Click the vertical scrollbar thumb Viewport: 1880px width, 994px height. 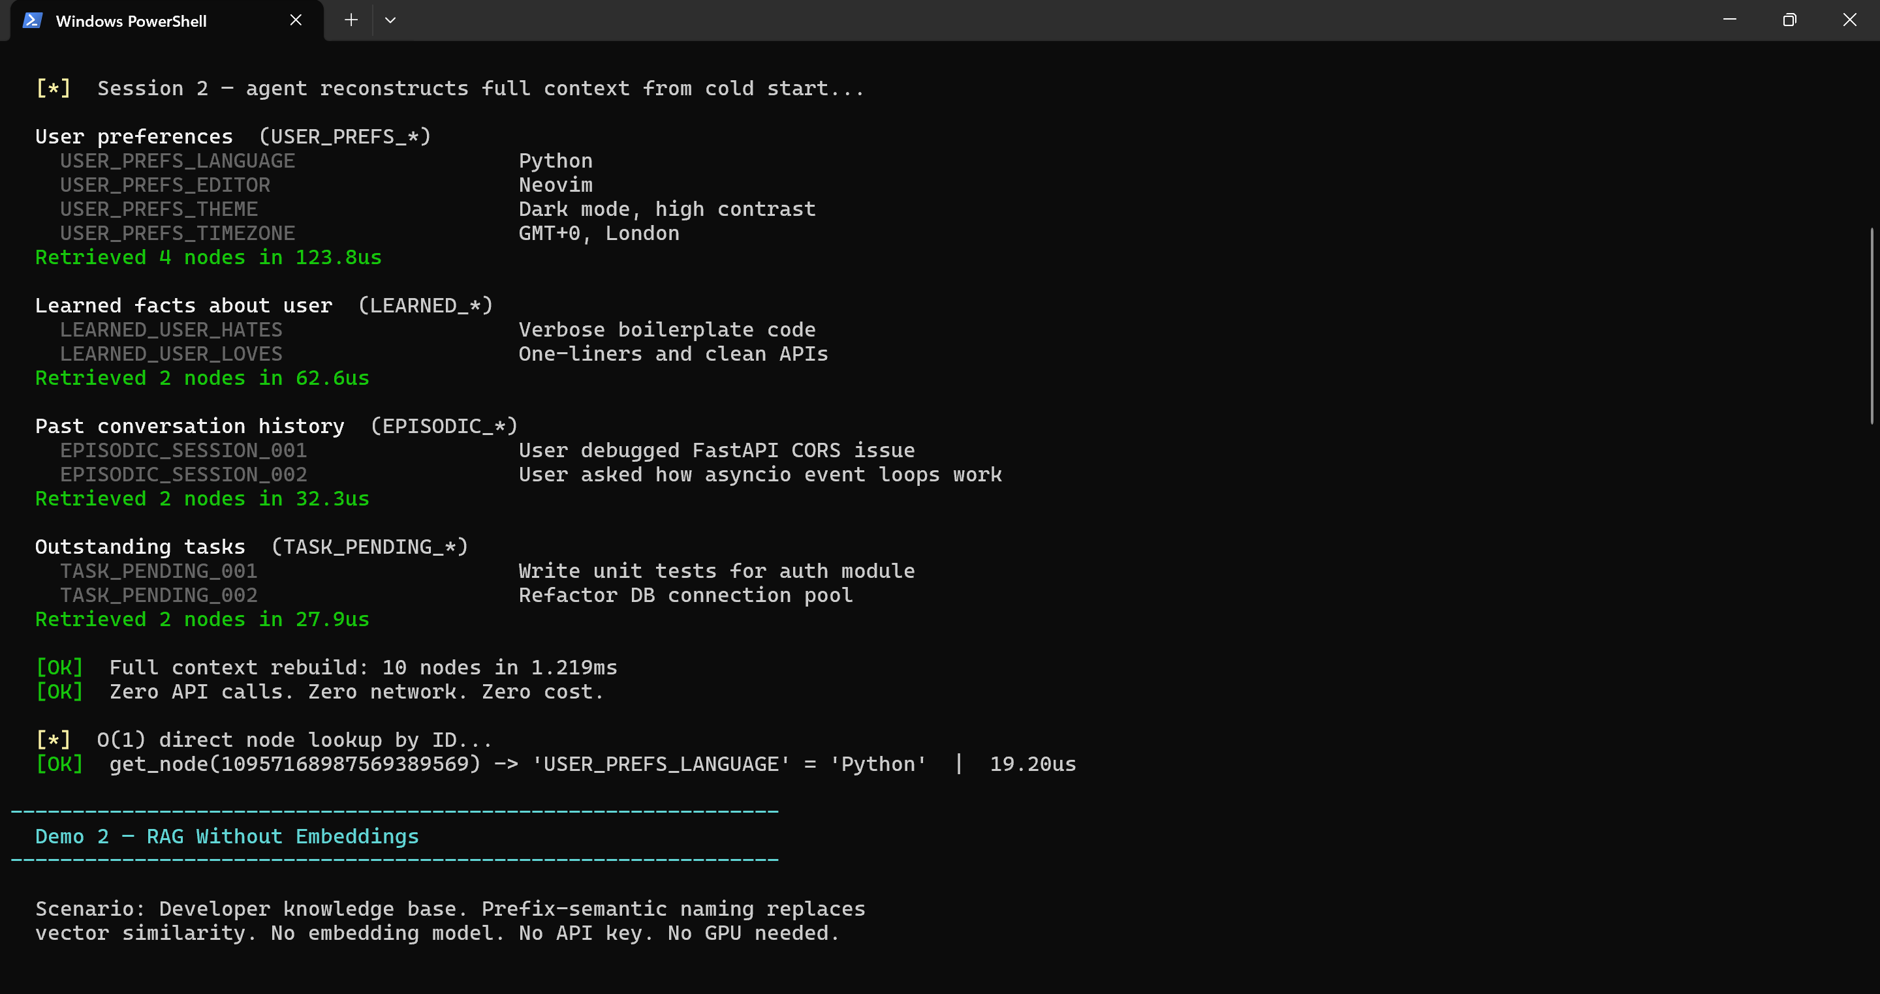tap(1872, 325)
